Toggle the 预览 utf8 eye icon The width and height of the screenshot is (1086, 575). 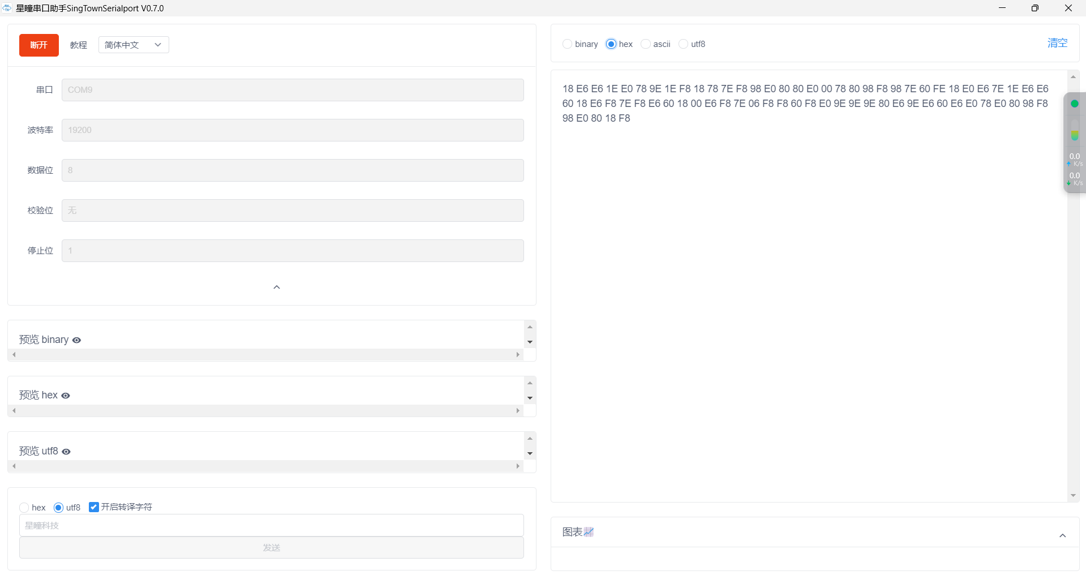(x=66, y=452)
